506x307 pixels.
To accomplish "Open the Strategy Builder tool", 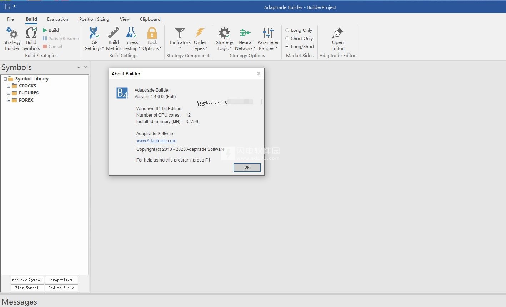I will pos(12,39).
